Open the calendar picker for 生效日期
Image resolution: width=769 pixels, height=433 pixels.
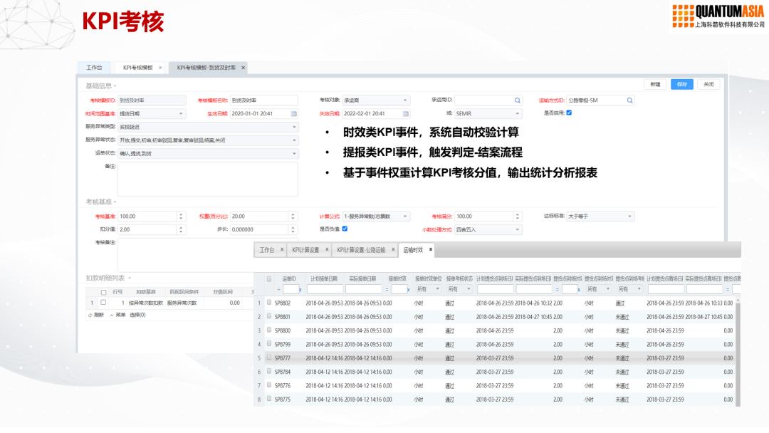coord(294,113)
